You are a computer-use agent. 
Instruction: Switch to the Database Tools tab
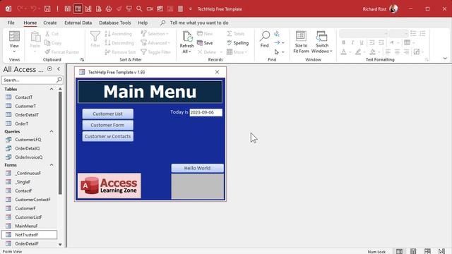coord(114,23)
